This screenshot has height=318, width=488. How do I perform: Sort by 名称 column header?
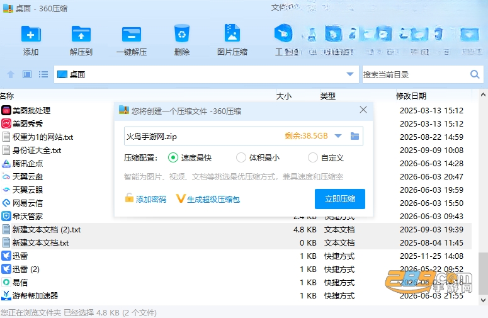tap(7, 96)
